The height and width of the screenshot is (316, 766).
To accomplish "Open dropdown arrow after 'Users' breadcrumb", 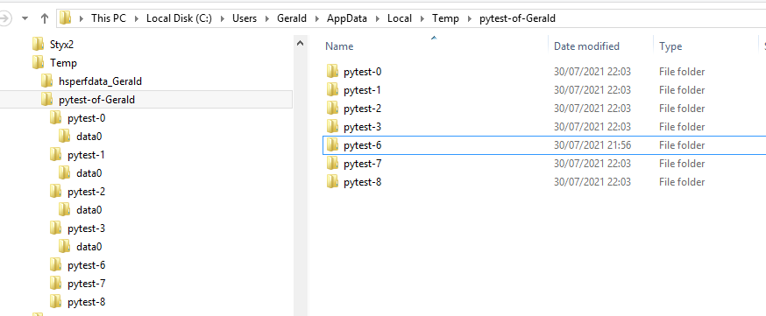I will coord(267,18).
